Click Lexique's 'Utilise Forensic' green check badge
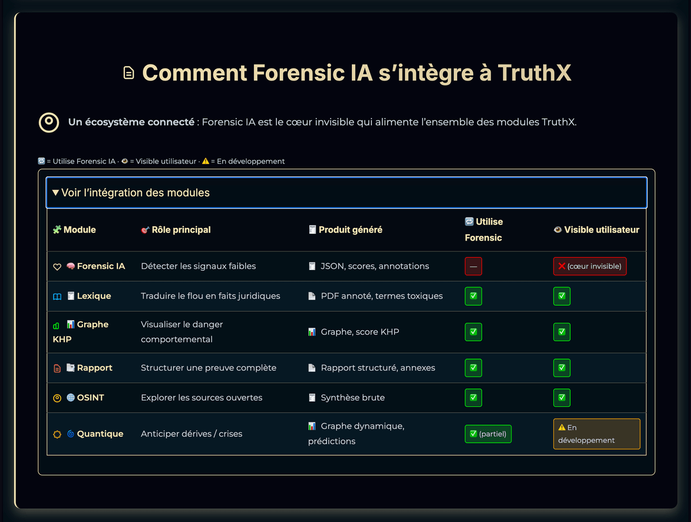 pyautogui.click(x=473, y=296)
